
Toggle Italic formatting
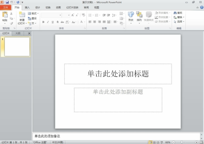tap(48, 22)
